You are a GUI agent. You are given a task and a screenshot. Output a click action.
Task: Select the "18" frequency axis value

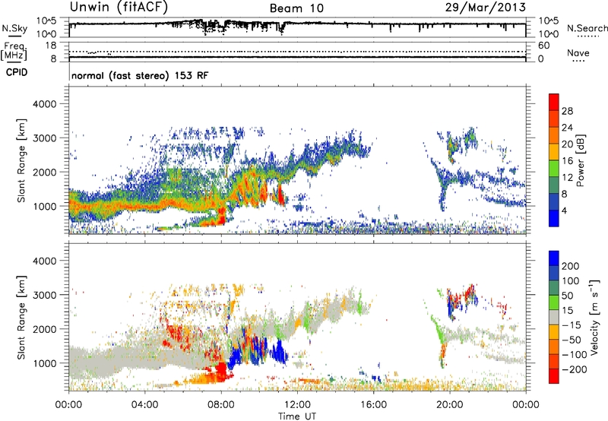51,46
